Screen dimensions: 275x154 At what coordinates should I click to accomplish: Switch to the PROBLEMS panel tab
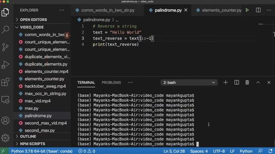point(111,83)
